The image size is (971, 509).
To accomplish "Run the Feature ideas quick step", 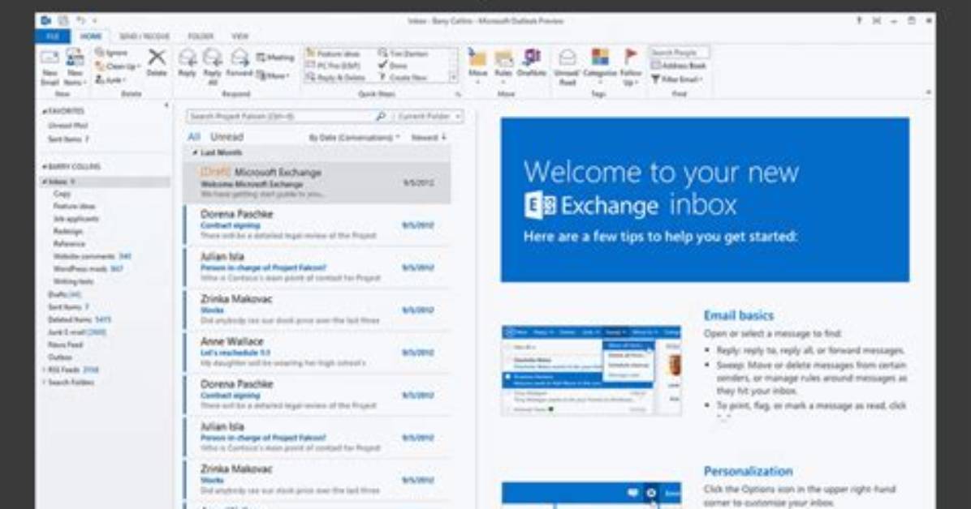I will [333, 53].
